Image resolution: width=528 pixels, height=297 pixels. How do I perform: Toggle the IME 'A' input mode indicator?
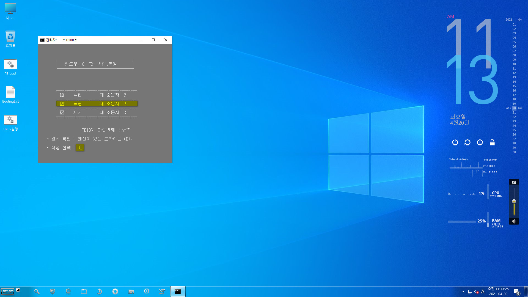(x=483, y=292)
